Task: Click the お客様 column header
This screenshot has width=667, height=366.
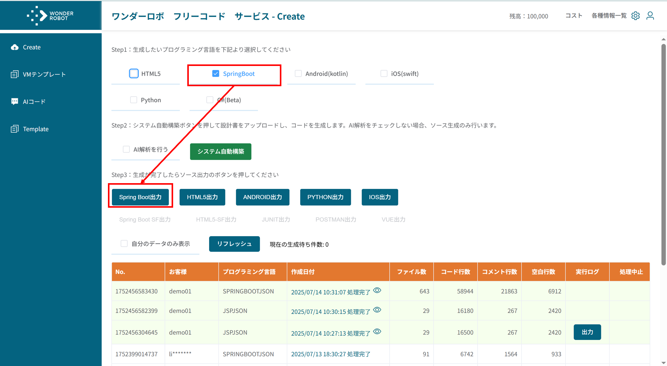Action: tap(192, 272)
